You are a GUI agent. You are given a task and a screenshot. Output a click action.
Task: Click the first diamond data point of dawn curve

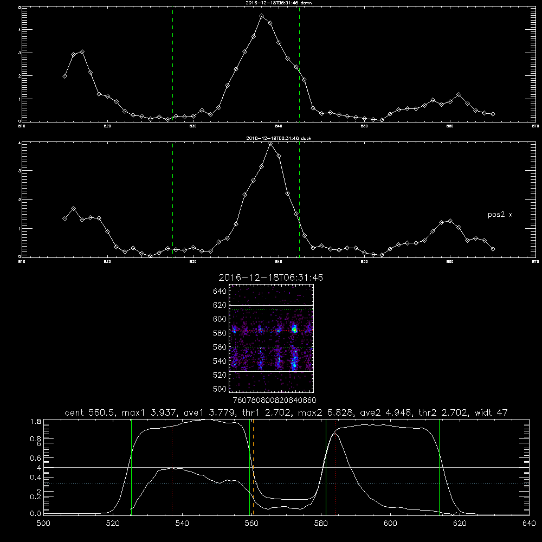tap(64, 76)
